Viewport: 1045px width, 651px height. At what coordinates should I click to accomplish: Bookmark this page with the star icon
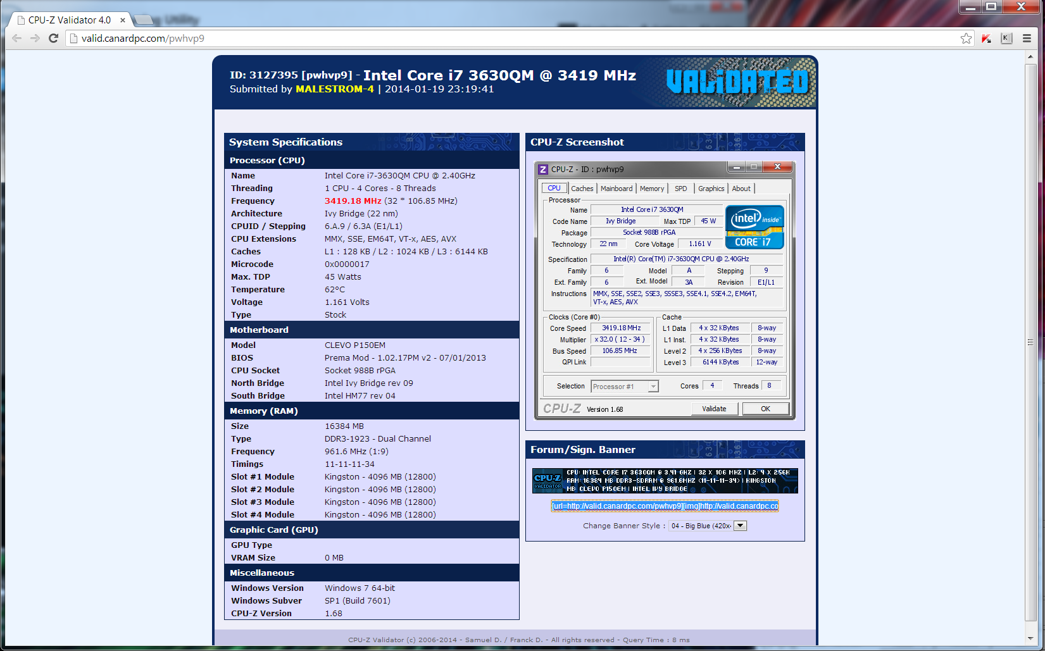(x=966, y=38)
